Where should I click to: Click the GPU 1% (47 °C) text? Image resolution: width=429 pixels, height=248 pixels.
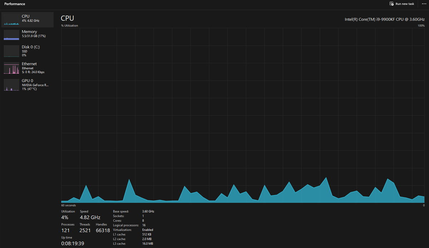pos(29,89)
